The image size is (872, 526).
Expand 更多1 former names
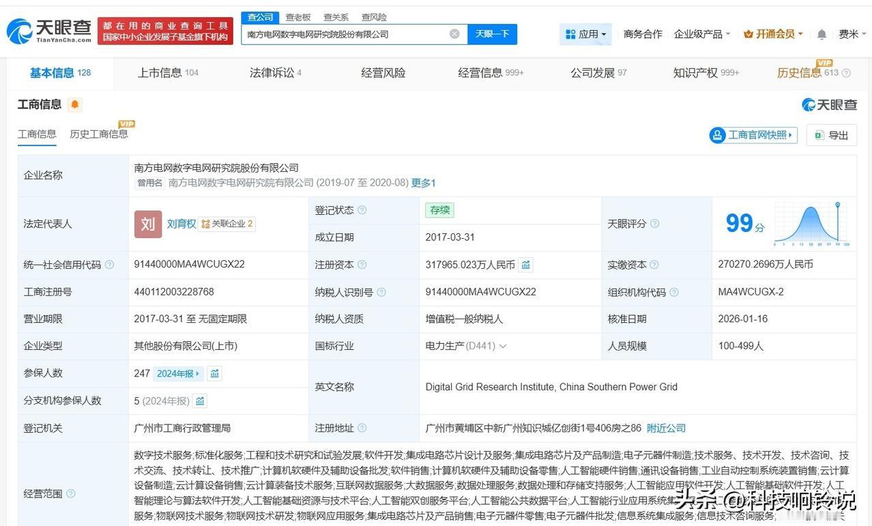click(x=423, y=183)
